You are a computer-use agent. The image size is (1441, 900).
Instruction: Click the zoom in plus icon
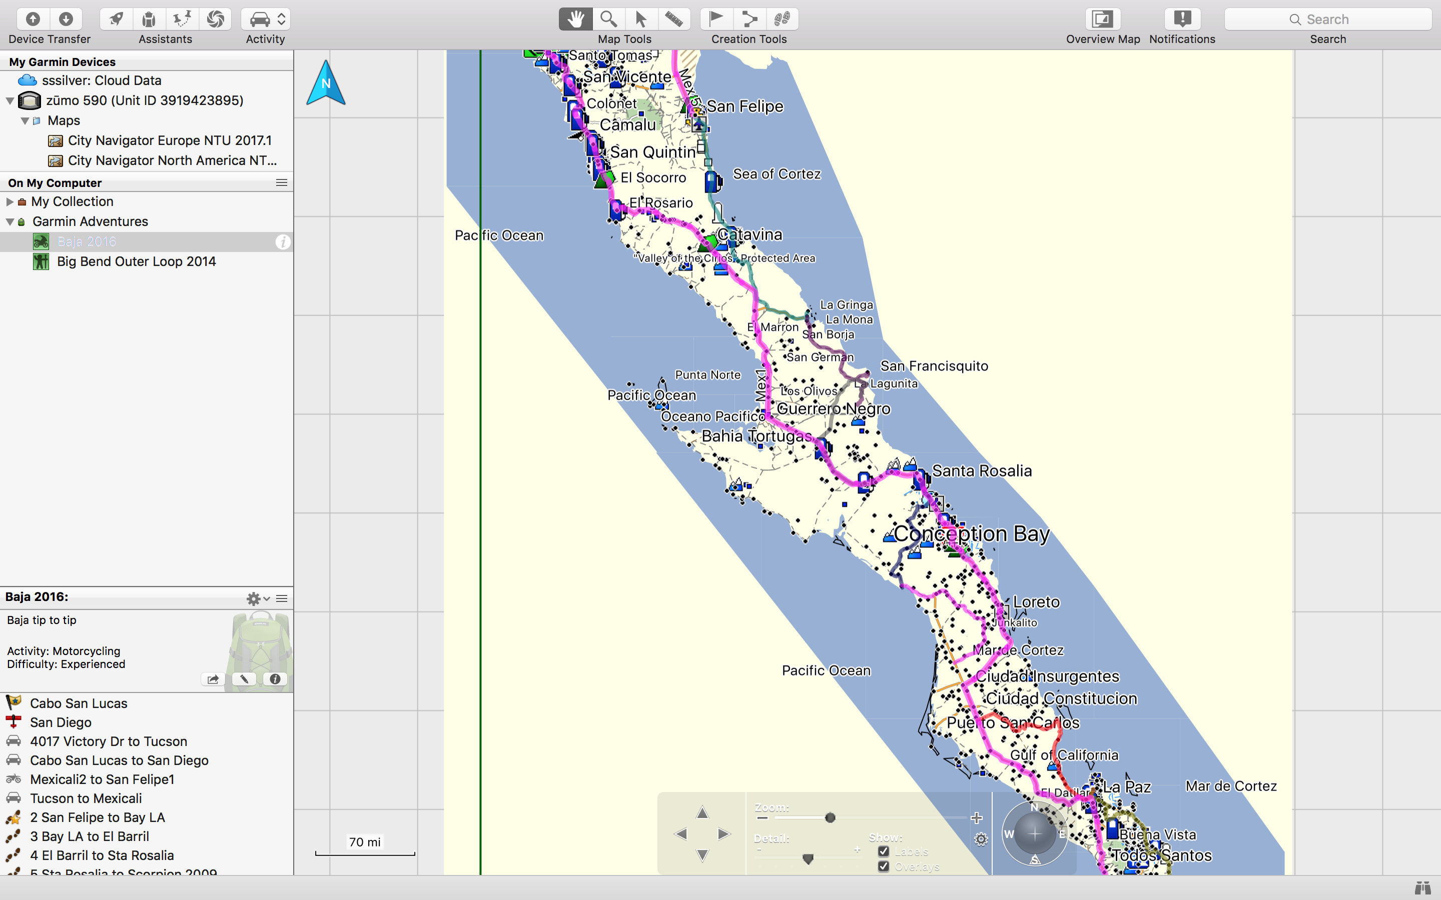(x=977, y=818)
